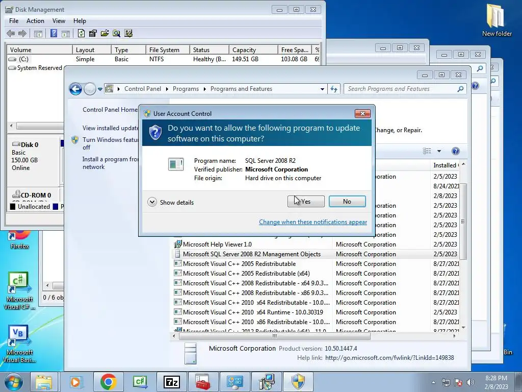Click the Control Panel Home link
The width and height of the screenshot is (522, 392).
(x=110, y=110)
